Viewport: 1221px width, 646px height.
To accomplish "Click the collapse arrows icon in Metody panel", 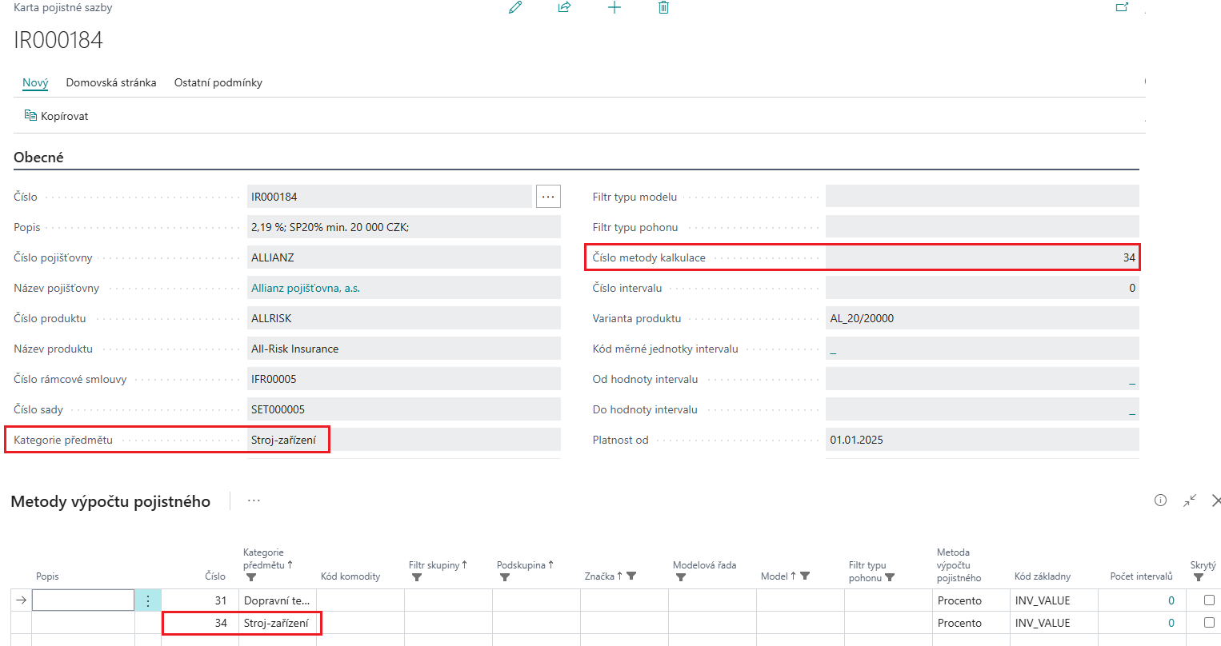I will (1190, 500).
